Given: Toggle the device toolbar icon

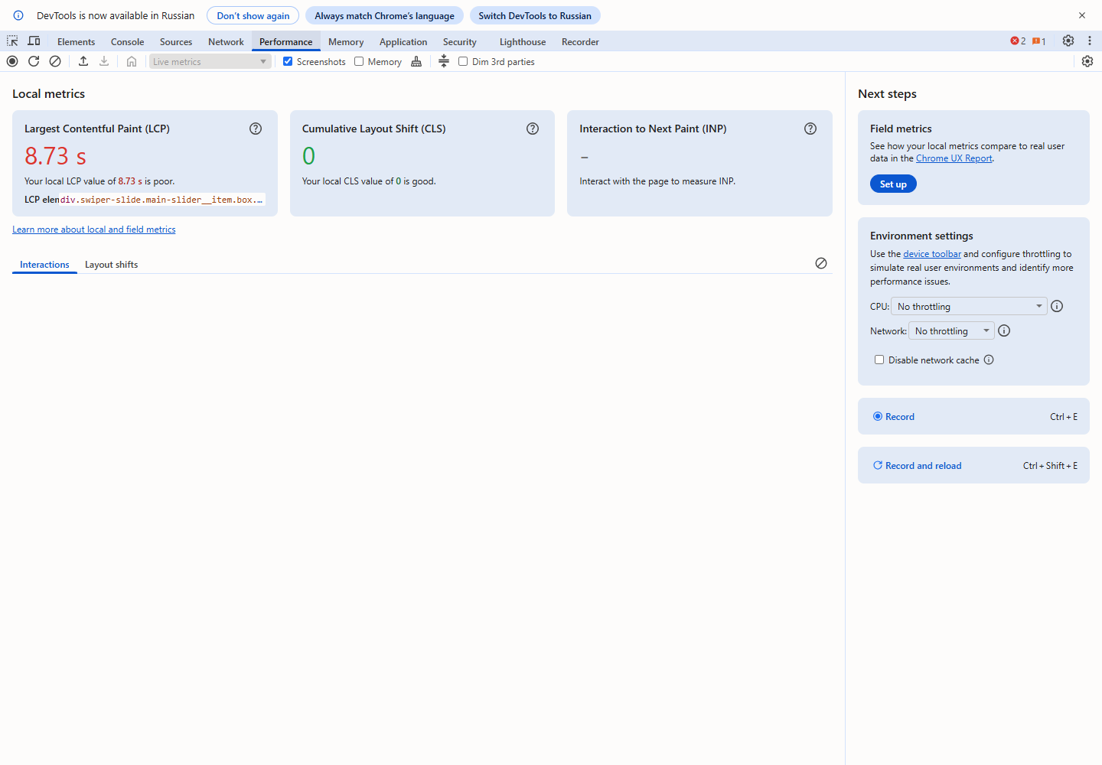Looking at the screenshot, I should tap(34, 41).
